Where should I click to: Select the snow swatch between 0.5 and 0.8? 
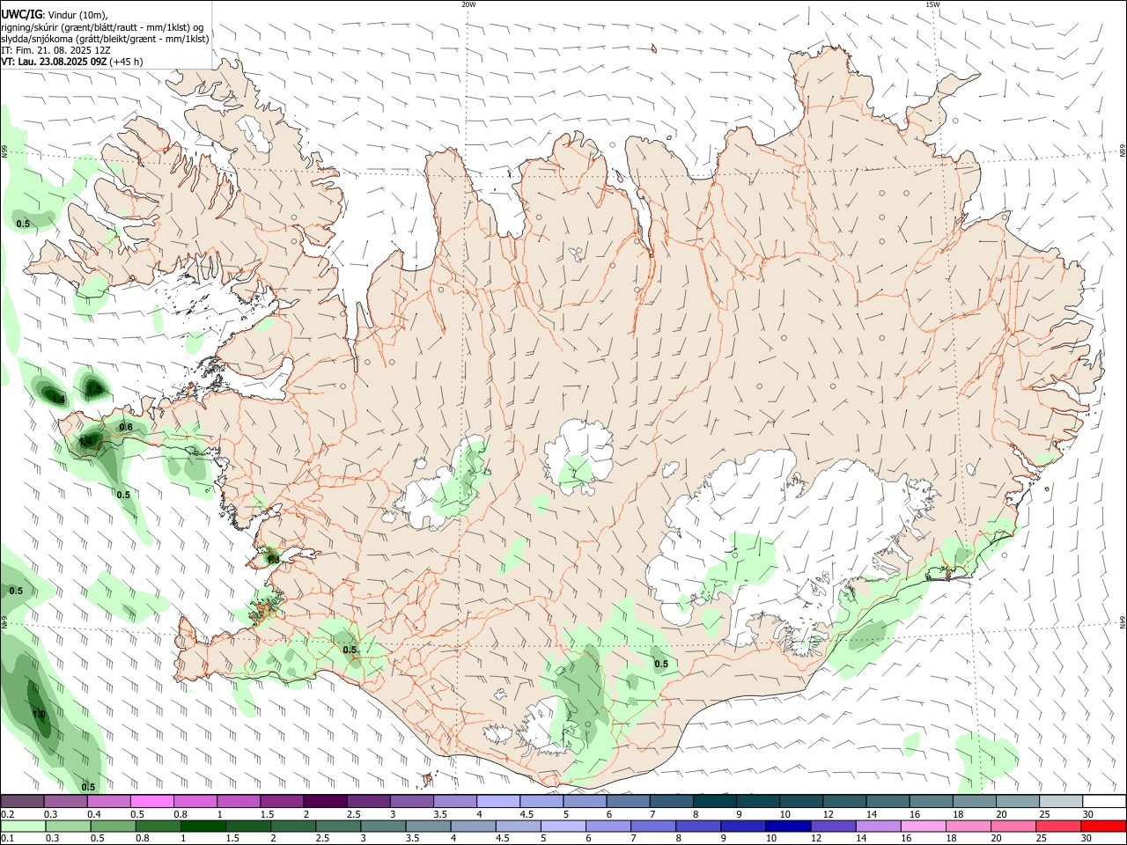coord(151,801)
